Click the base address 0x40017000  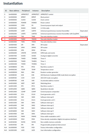point(13,108)
